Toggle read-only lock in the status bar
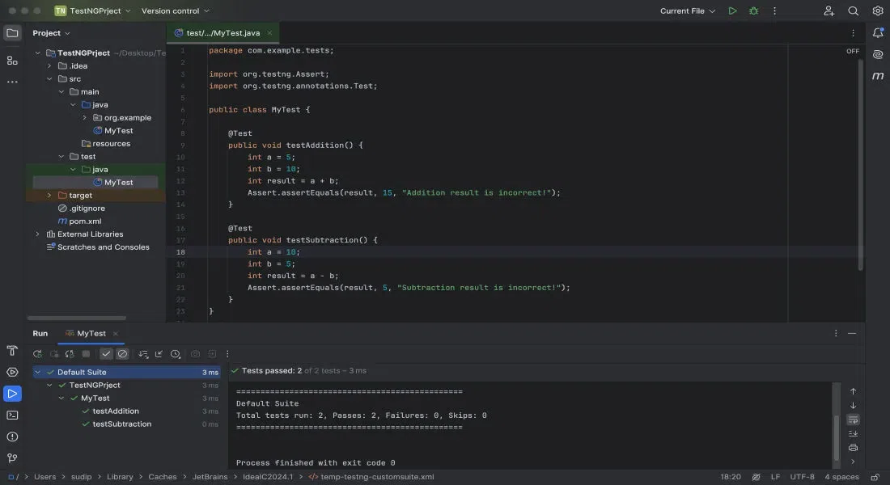This screenshot has height=485, width=890. (875, 477)
